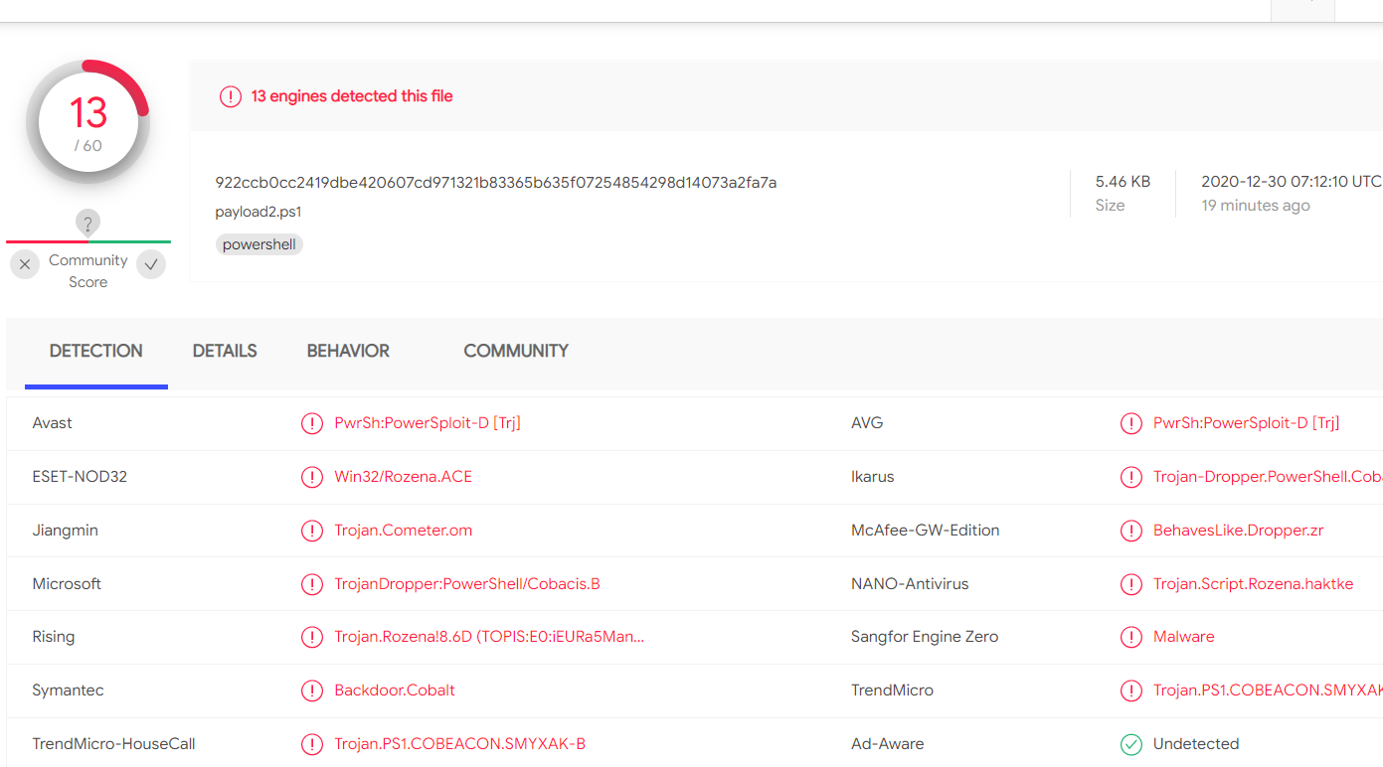Click the AVG detection warning icon
The height and width of the screenshot is (767, 1383).
[1131, 423]
